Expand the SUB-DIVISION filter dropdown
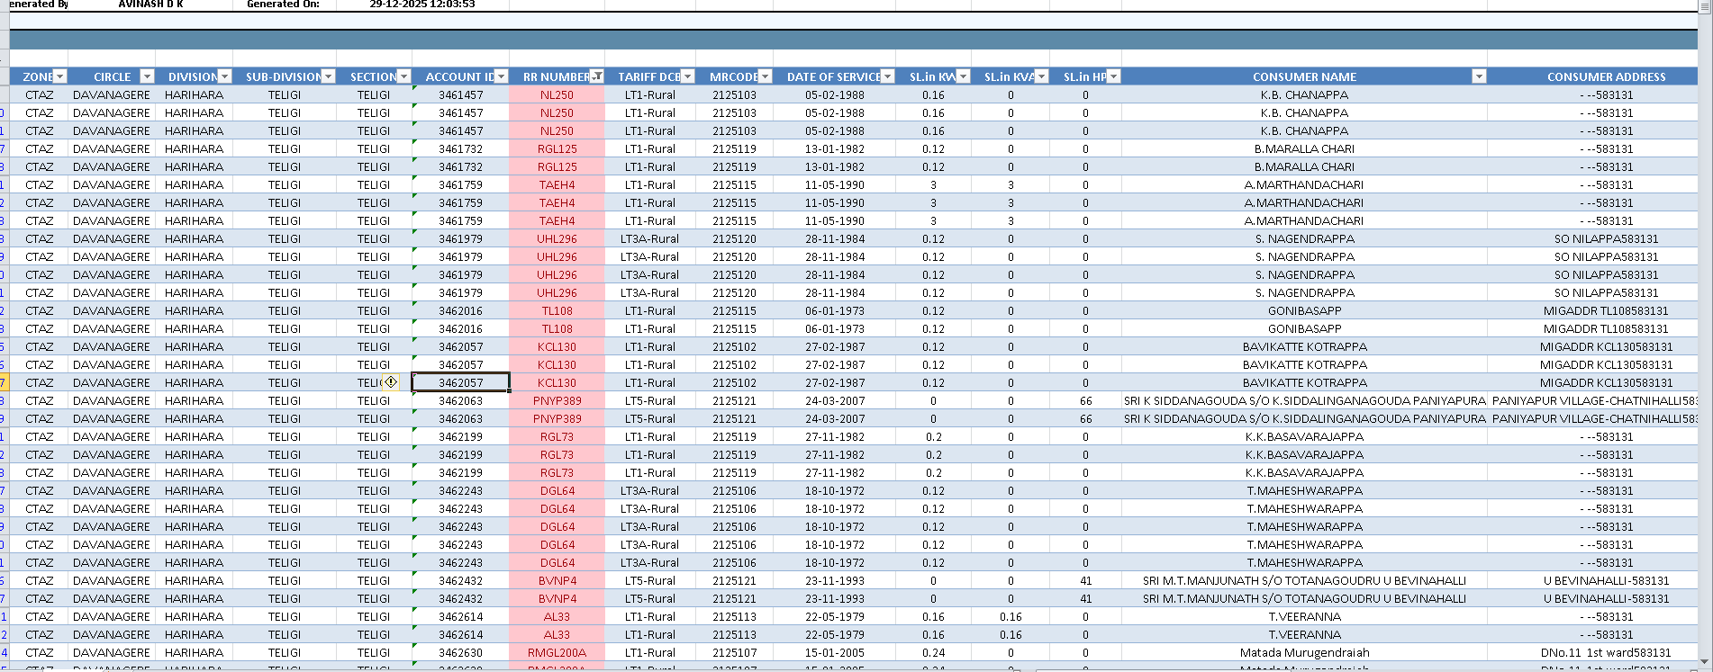The width and height of the screenshot is (1713, 672). pos(328,76)
